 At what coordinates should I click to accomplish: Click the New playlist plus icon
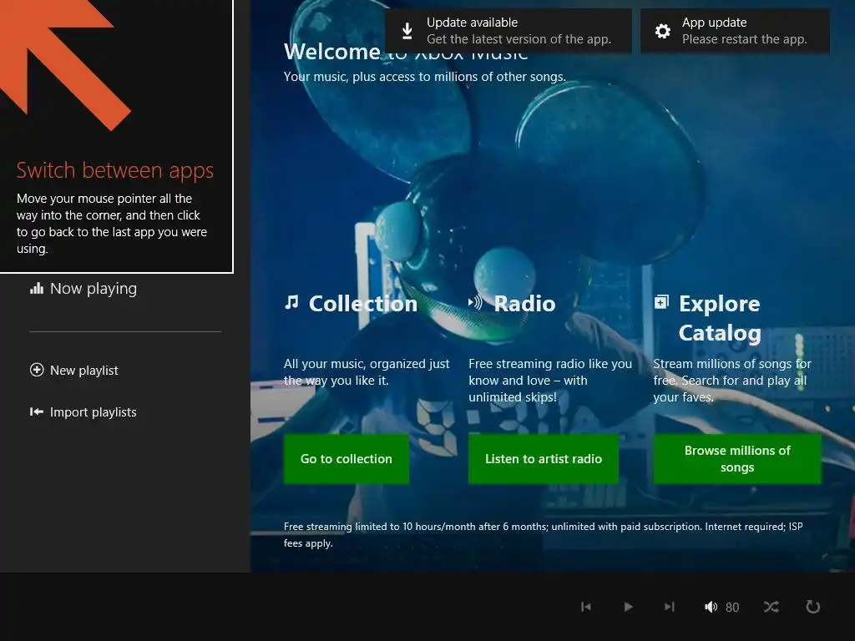[x=37, y=370]
